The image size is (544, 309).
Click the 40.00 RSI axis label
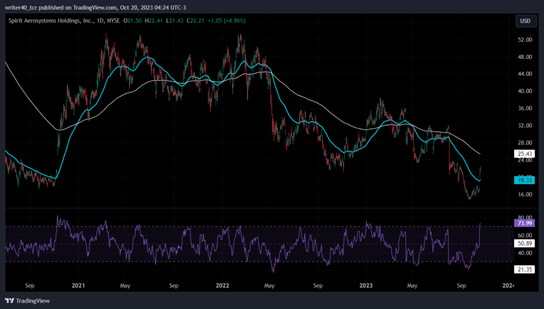pyautogui.click(x=525, y=253)
